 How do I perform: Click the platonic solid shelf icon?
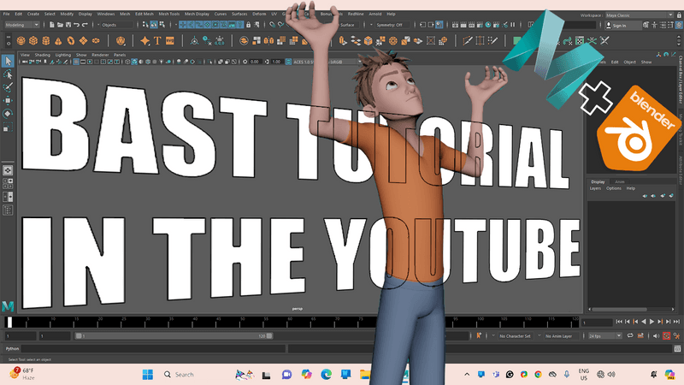(x=121, y=40)
